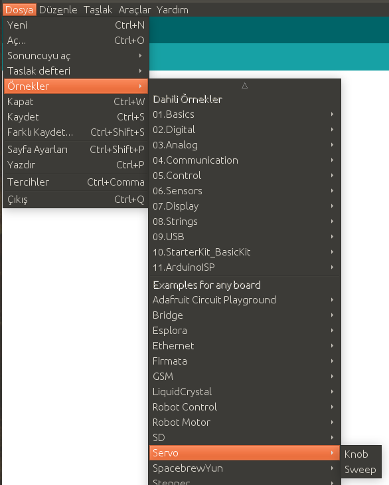Choose Farklı Kaydet from the menu
389x485 pixels.
coord(76,132)
